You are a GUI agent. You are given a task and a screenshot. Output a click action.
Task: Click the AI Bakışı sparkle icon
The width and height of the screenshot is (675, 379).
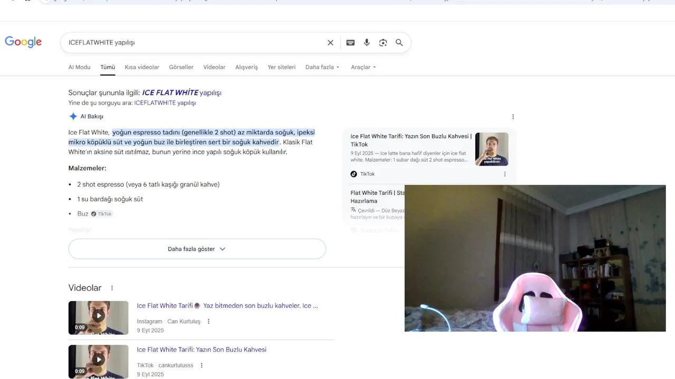73,116
